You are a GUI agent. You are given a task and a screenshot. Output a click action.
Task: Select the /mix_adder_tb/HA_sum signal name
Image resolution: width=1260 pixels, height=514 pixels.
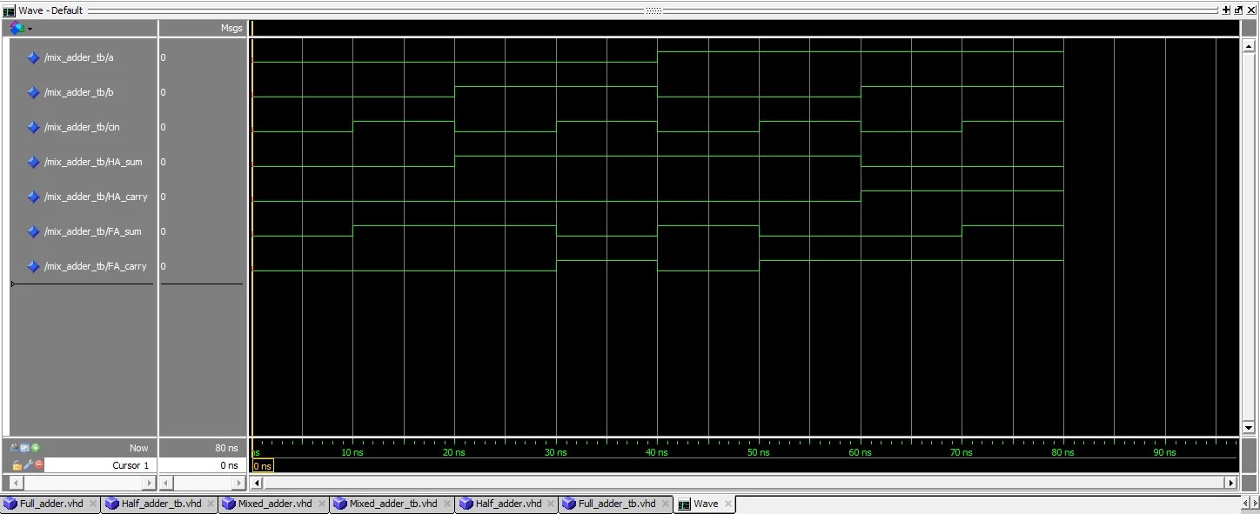pyautogui.click(x=93, y=162)
